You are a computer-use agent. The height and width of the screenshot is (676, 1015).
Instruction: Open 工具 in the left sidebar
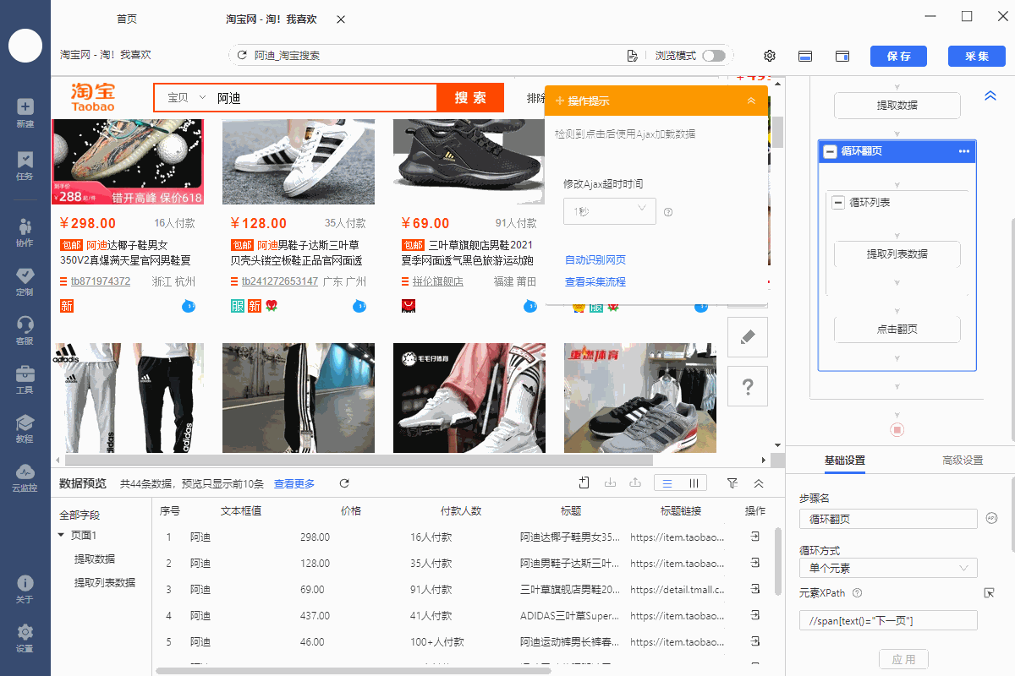25,379
